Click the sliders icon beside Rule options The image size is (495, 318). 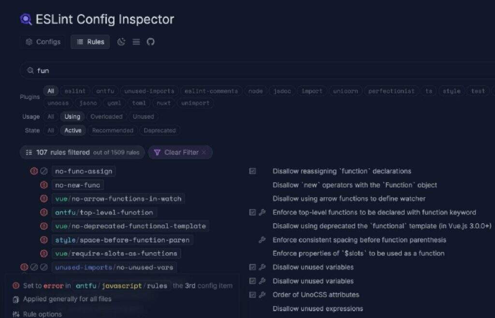(16, 314)
